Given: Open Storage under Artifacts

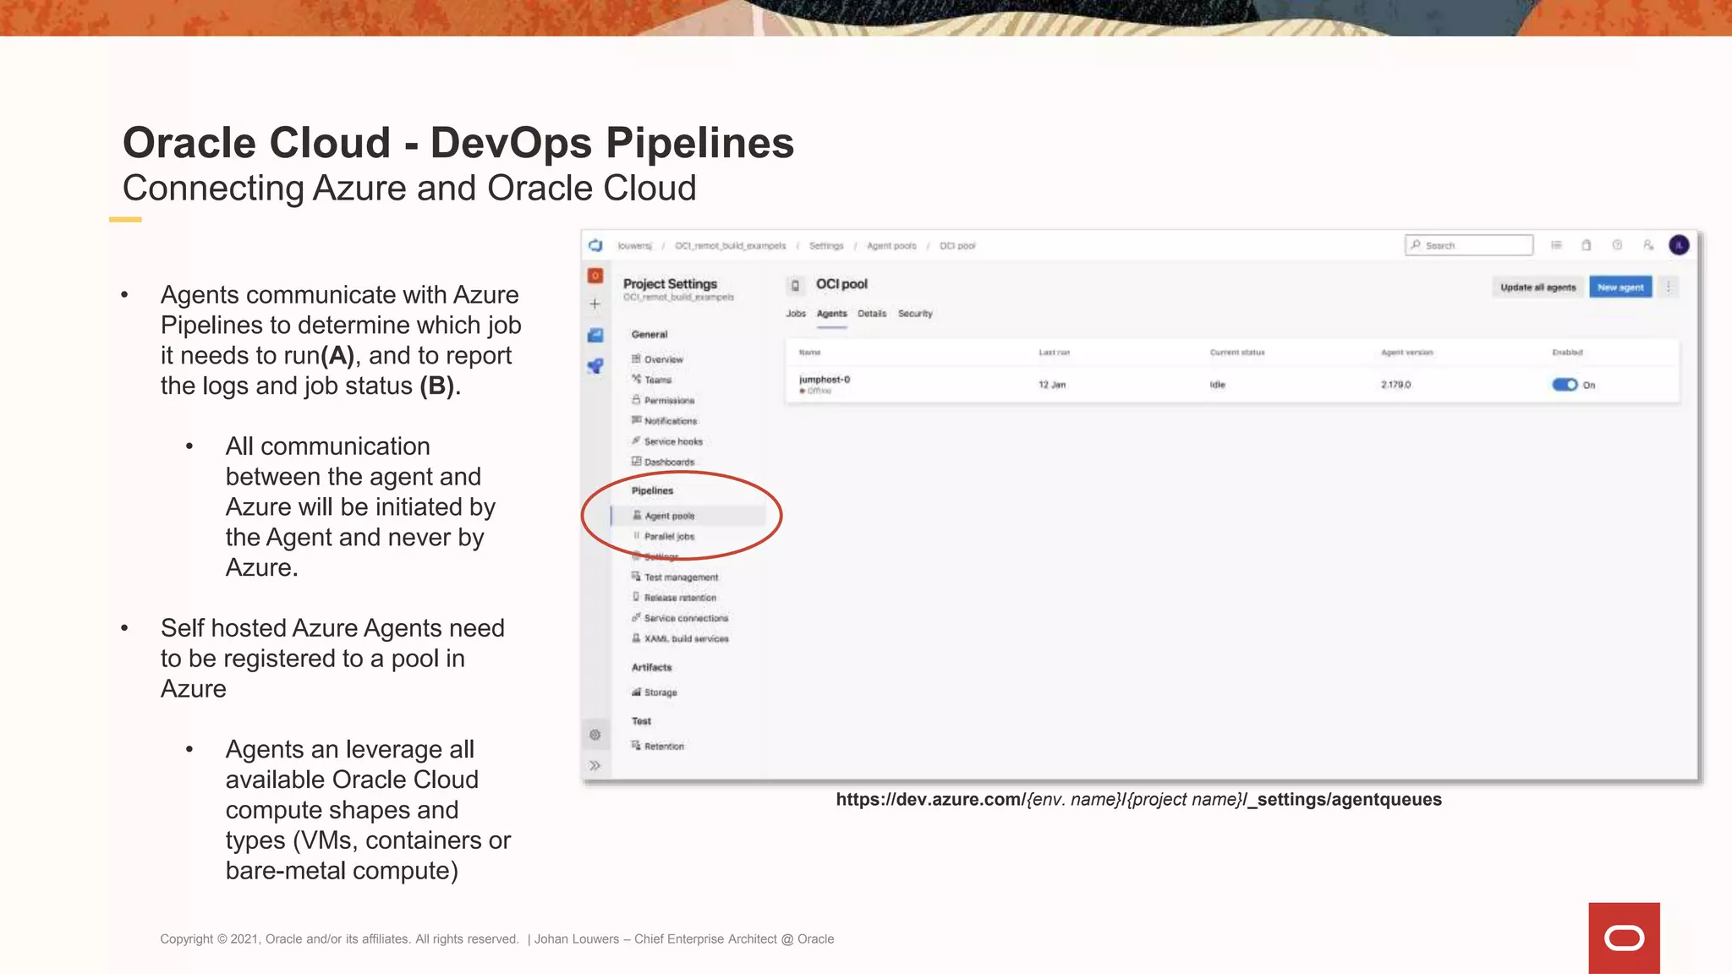Looking at the screenshot, I should click(x=660, y=692).
